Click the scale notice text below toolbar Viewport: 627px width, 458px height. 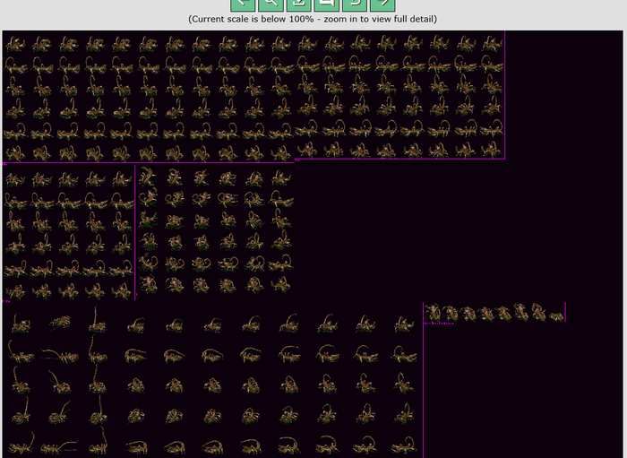tap(313, 19)
